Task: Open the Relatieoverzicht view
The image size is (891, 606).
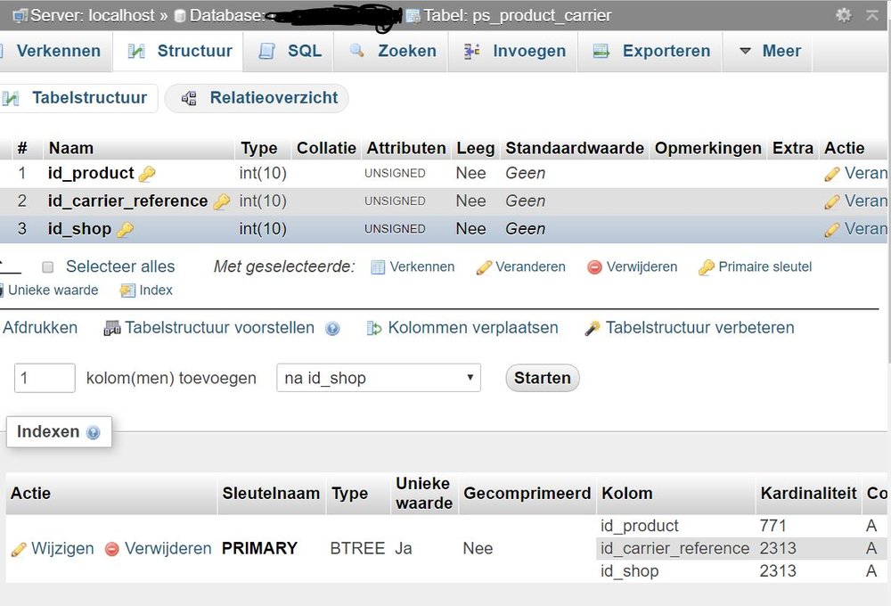Action: tap(257, 98)
